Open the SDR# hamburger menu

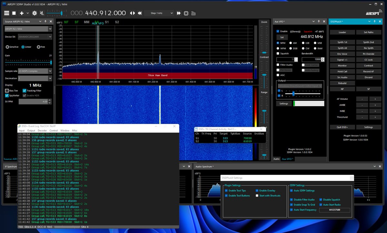(x=7, y=13)
